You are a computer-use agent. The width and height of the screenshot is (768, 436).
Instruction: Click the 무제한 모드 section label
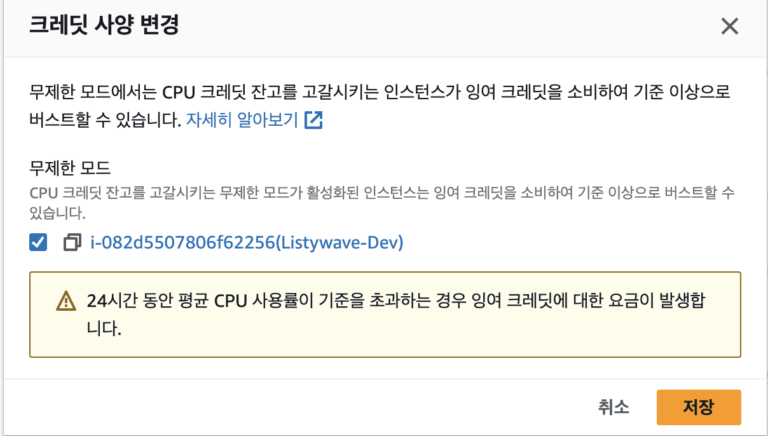[70, 168]
